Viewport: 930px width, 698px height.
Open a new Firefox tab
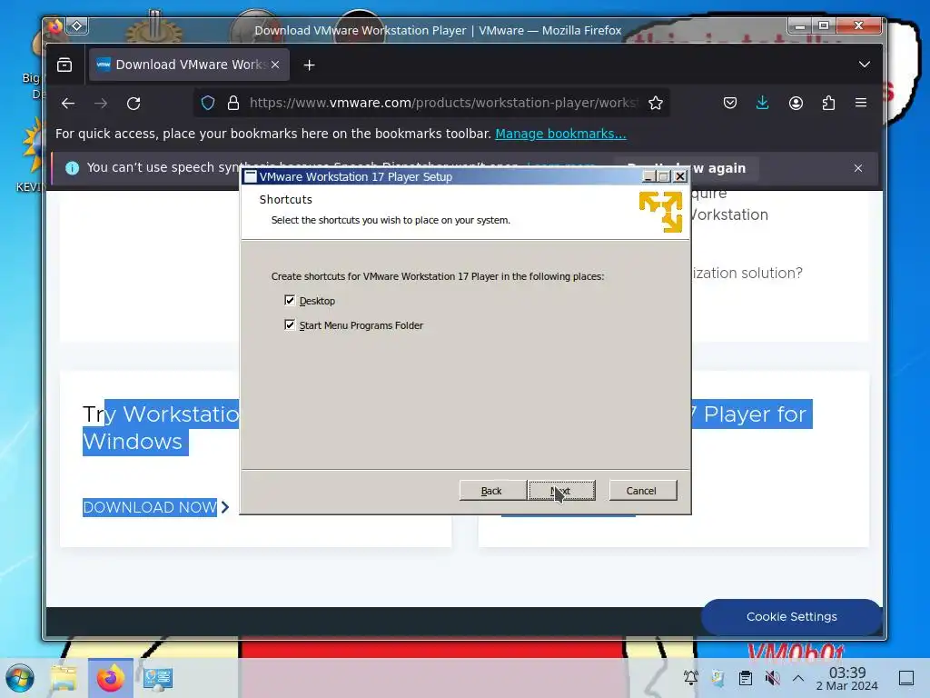[x=309, y=65]
